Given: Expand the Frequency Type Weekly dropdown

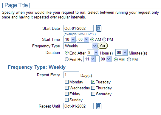Looking at the screenshot, I should pyautogui.click(x=80, y=46).
